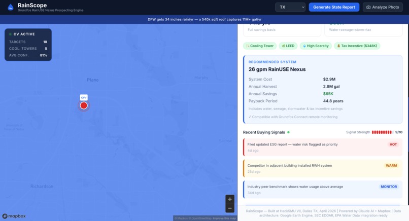Click the AVG CONF. 81% stat row
The height and width of the screenshot is (221, 409).
28,55
